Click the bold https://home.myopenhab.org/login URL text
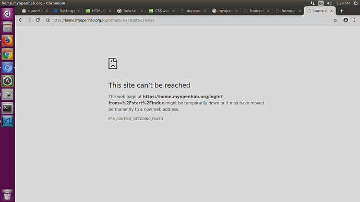The width and height of the screenshot is (360, 202). point(183,97)
